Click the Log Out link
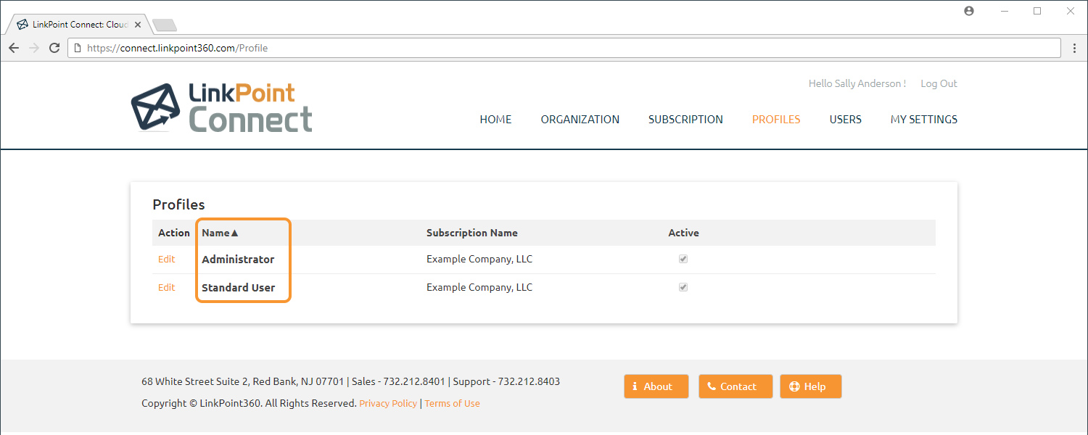The width and height of the screenshot is (1088, 435). 939,83
